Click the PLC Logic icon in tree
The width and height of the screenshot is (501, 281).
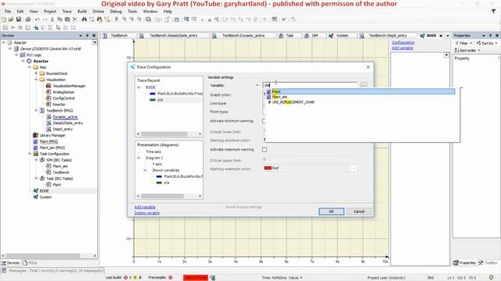coord(23,55)
